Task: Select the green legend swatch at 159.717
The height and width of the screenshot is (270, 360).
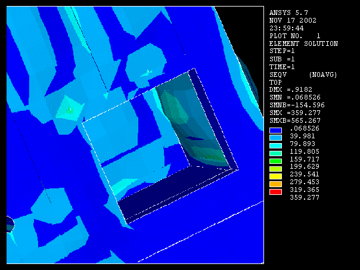Action: (x=275, y=161)
